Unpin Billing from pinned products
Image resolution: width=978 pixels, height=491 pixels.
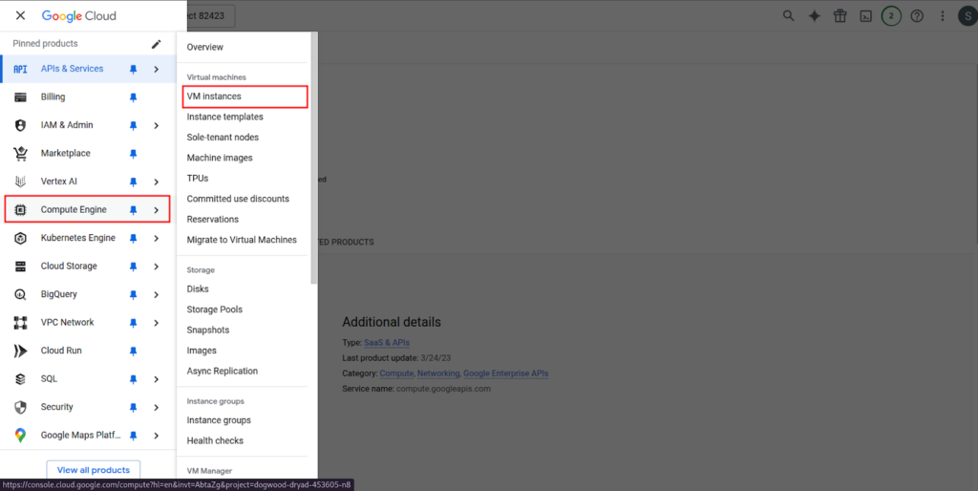pos(133,97)
